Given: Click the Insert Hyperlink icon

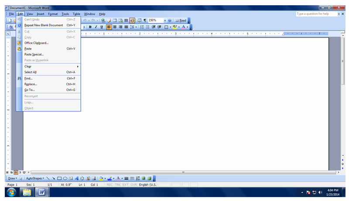Looking at the screenshot, I should tap(103, 21).
